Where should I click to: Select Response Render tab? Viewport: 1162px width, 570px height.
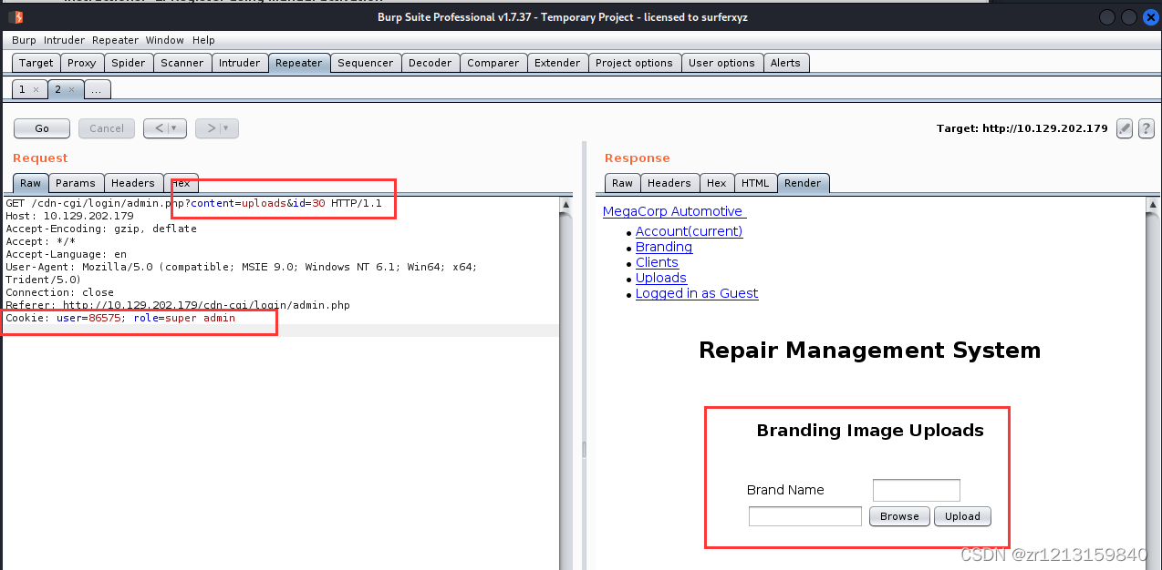[x=803, y=183]
